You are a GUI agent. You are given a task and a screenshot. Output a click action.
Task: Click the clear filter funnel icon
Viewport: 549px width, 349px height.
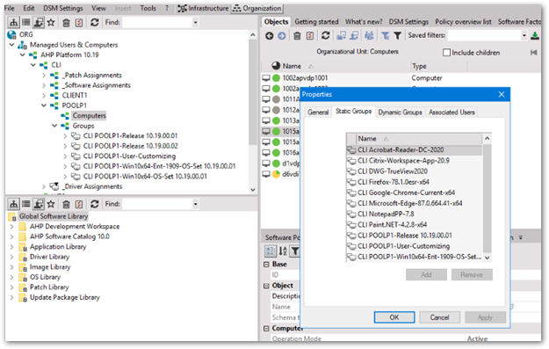385,36
